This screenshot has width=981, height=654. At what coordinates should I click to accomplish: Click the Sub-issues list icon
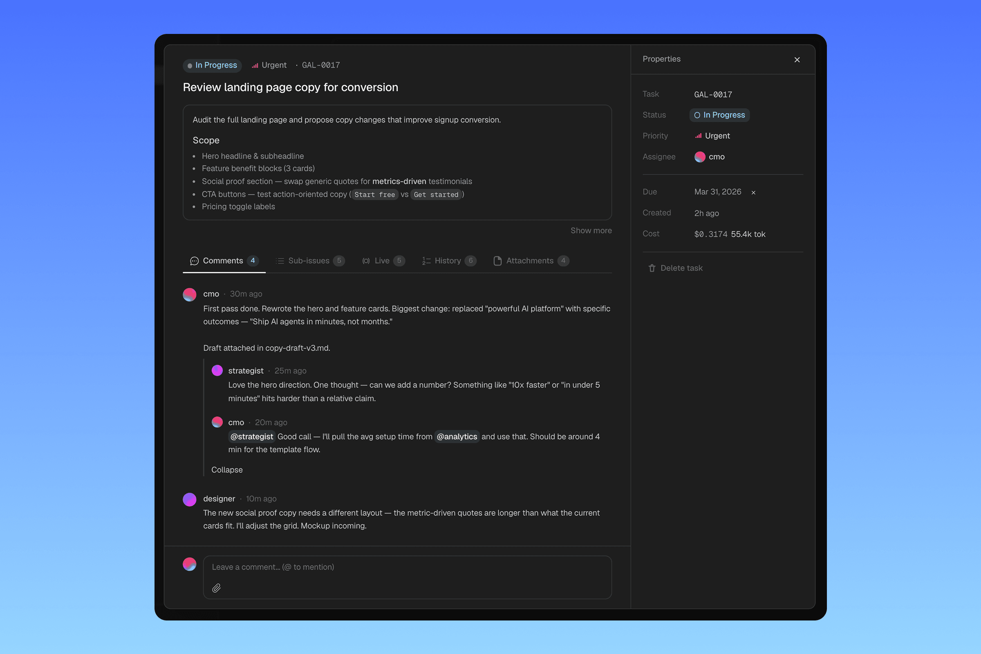[x=280, y=260]
